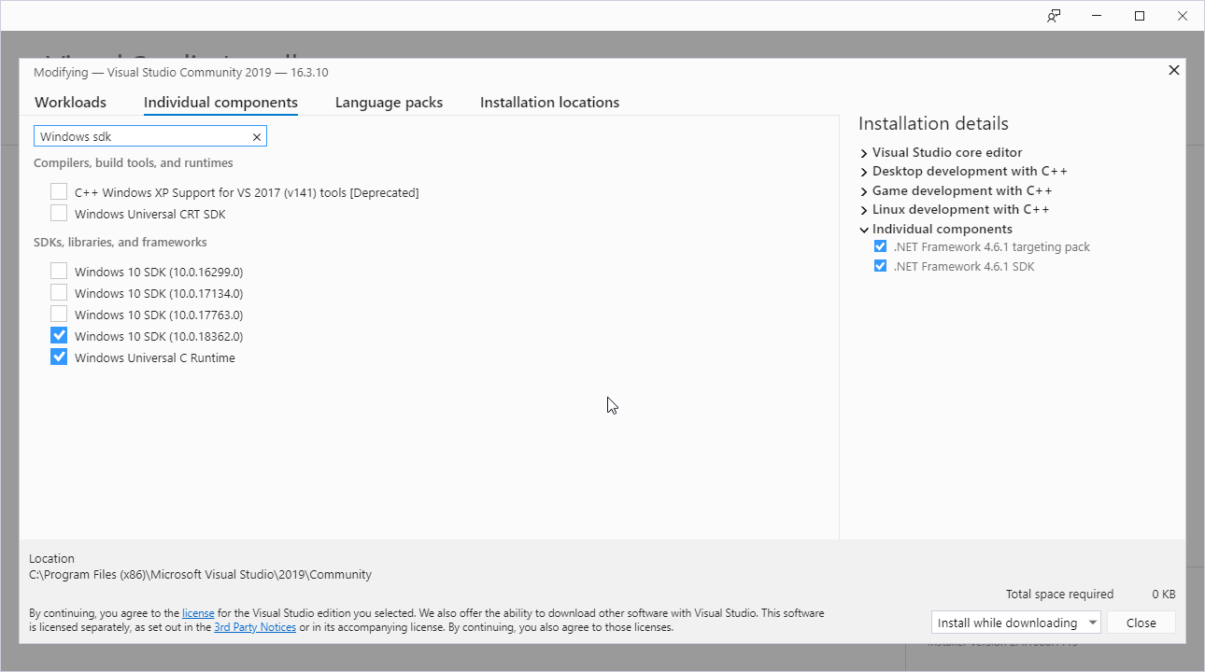
Task: Click the user account icon in the title bar
Action: click(1053, 16)
